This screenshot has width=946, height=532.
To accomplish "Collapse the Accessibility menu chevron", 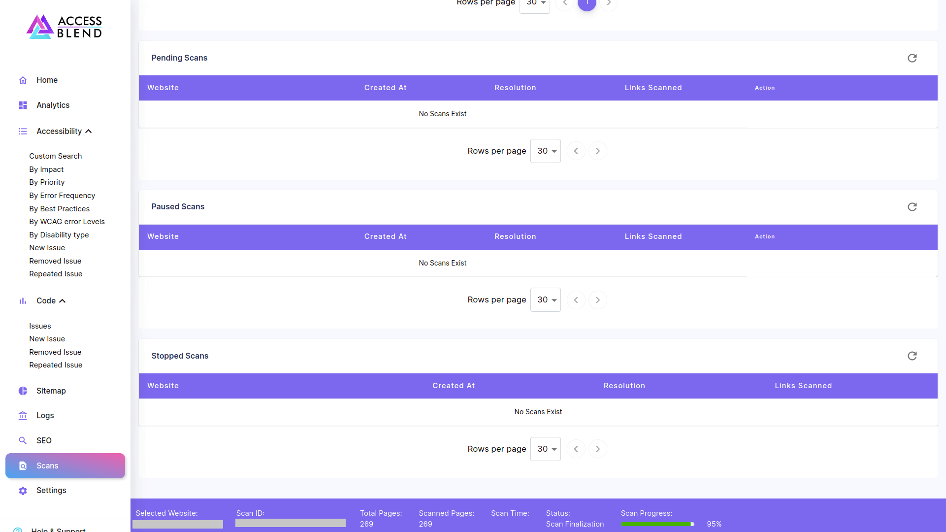I will coord(89,132).
